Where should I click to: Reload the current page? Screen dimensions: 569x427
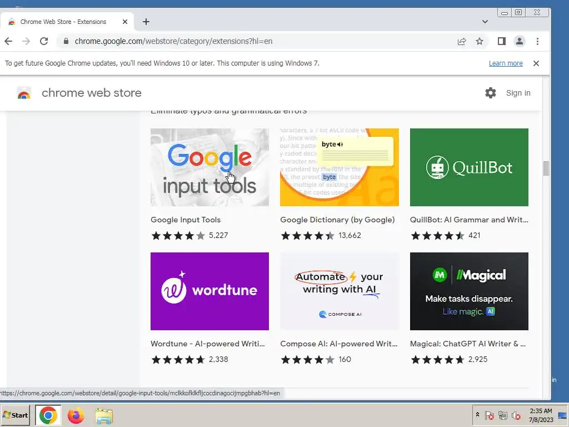(44, 41)
